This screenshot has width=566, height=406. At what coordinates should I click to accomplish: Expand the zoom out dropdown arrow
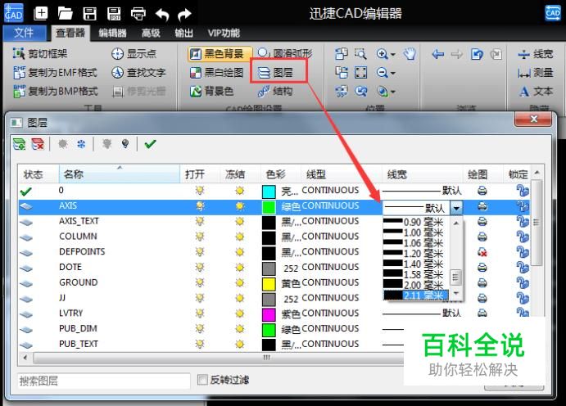393,73
